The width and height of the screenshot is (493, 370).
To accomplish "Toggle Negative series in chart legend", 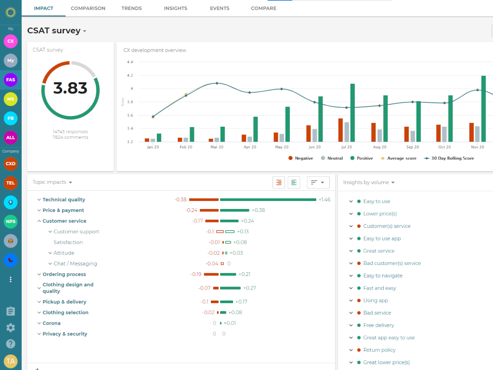I will 301,158.
